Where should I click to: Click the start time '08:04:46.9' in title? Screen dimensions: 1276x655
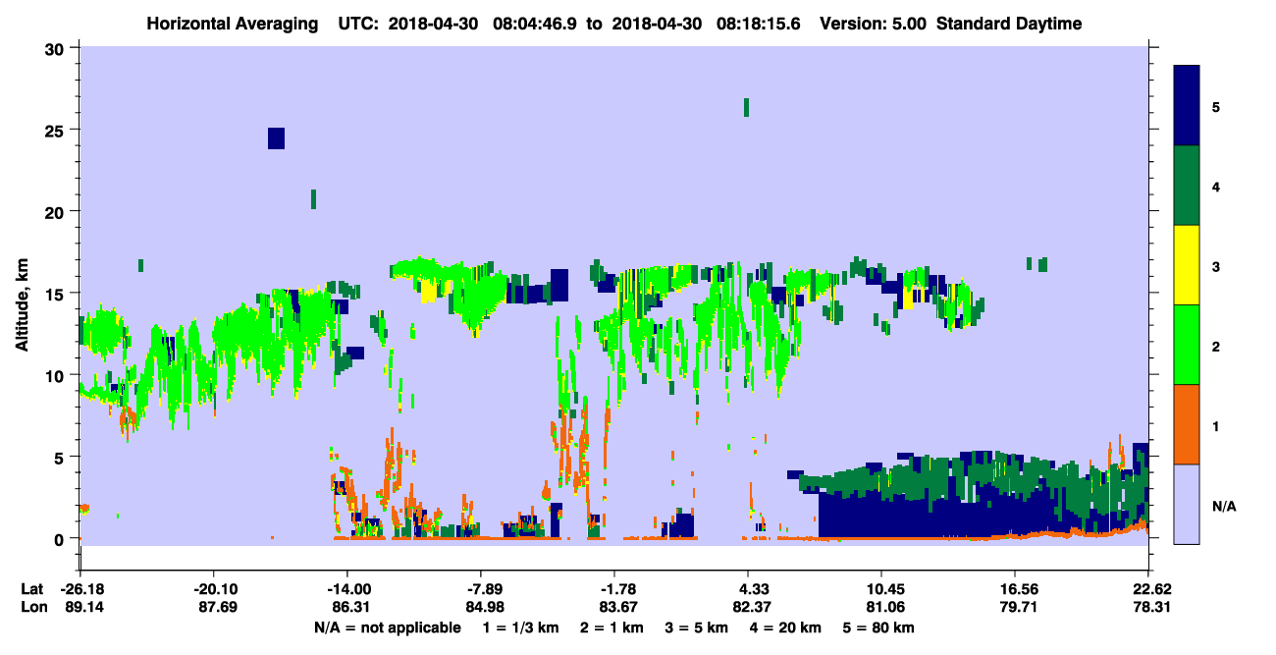point(534,24)
